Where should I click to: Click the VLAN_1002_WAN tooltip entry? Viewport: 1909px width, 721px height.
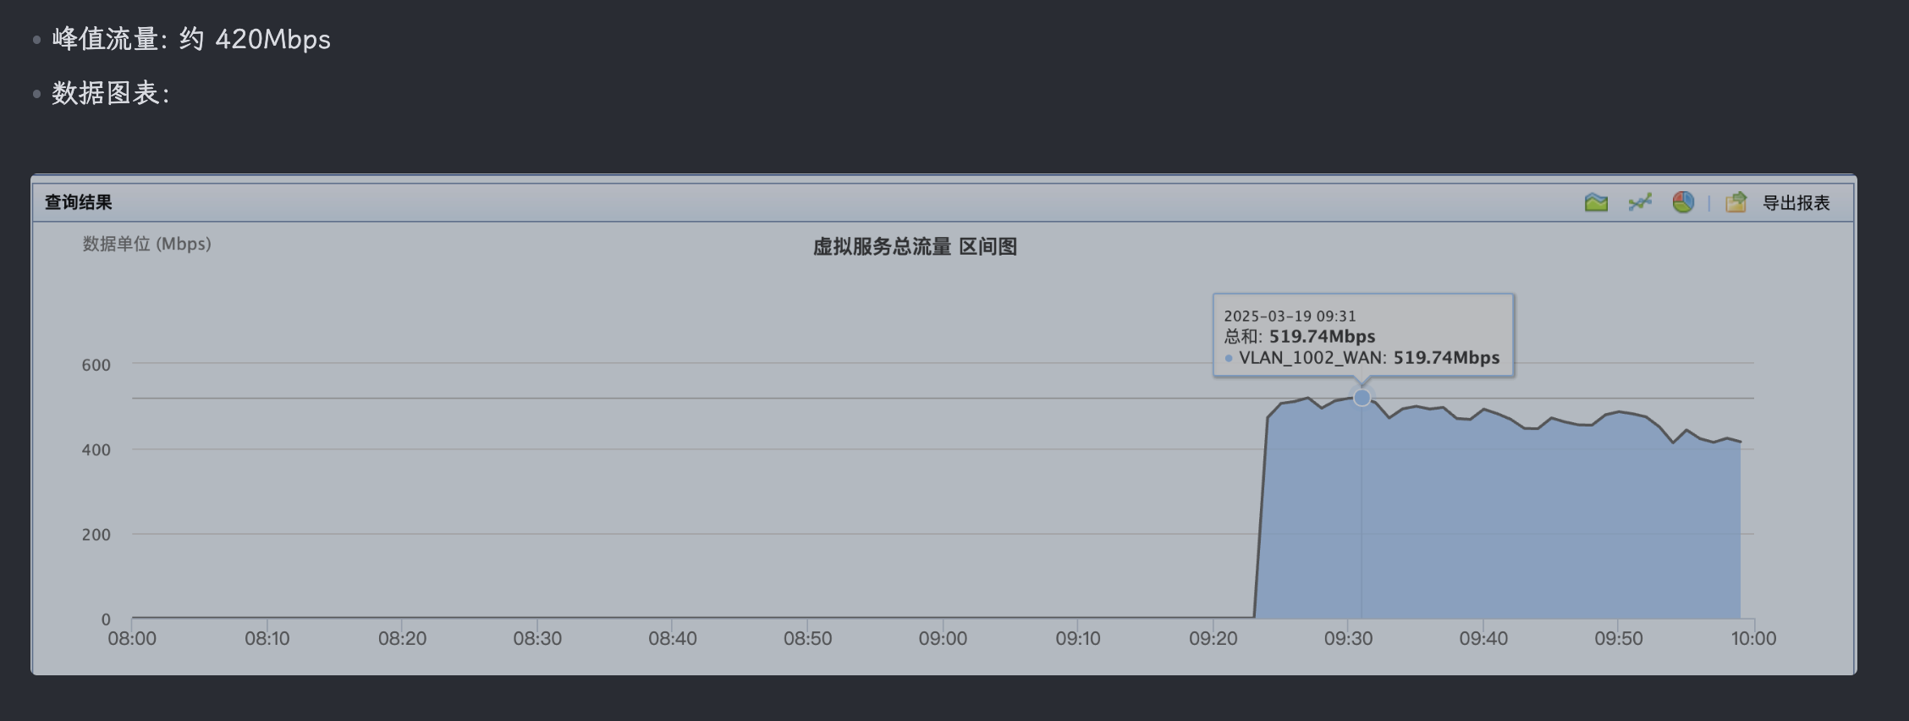pos(1362,358)
